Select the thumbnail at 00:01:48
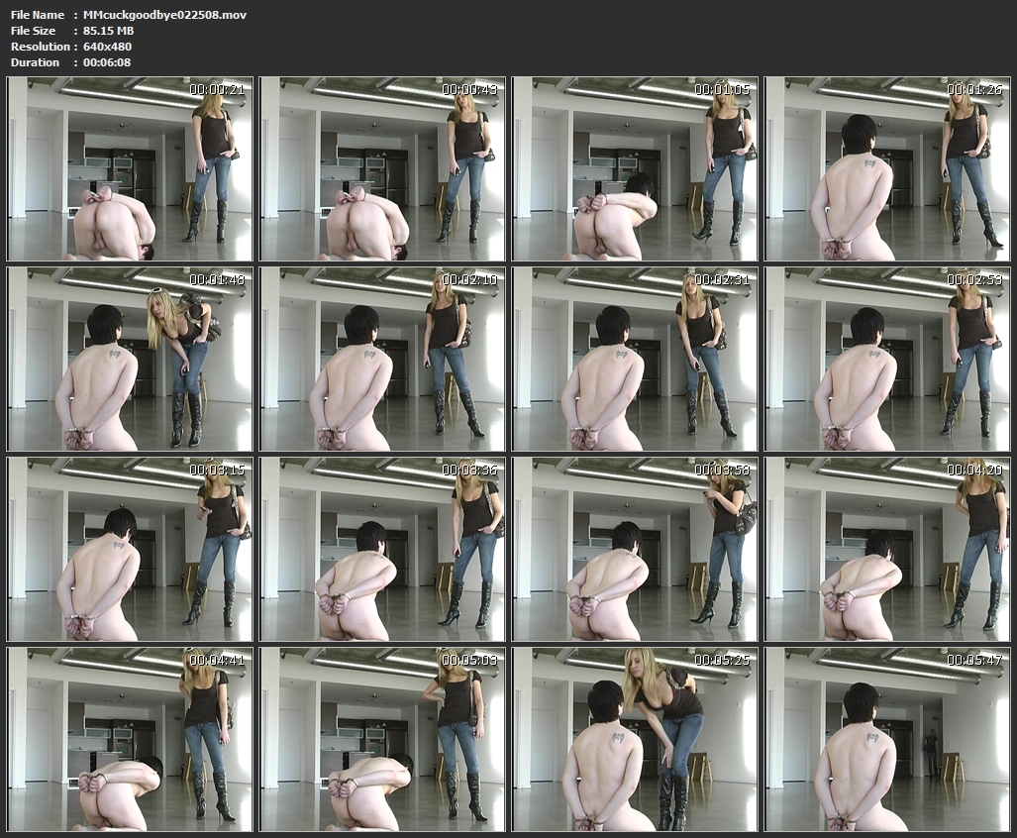 (130, 360)
